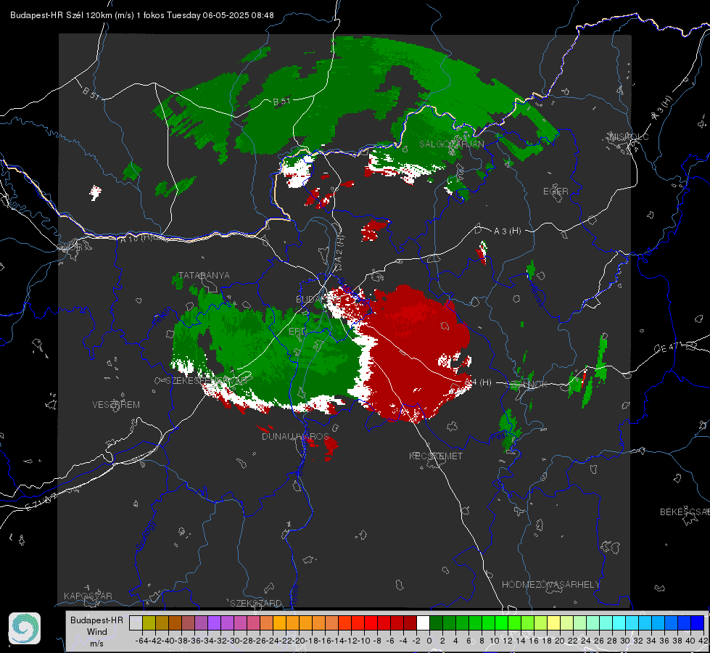
Task: Click the '-20' legend value
Action: pyautogui.click(x=300, y=641)
